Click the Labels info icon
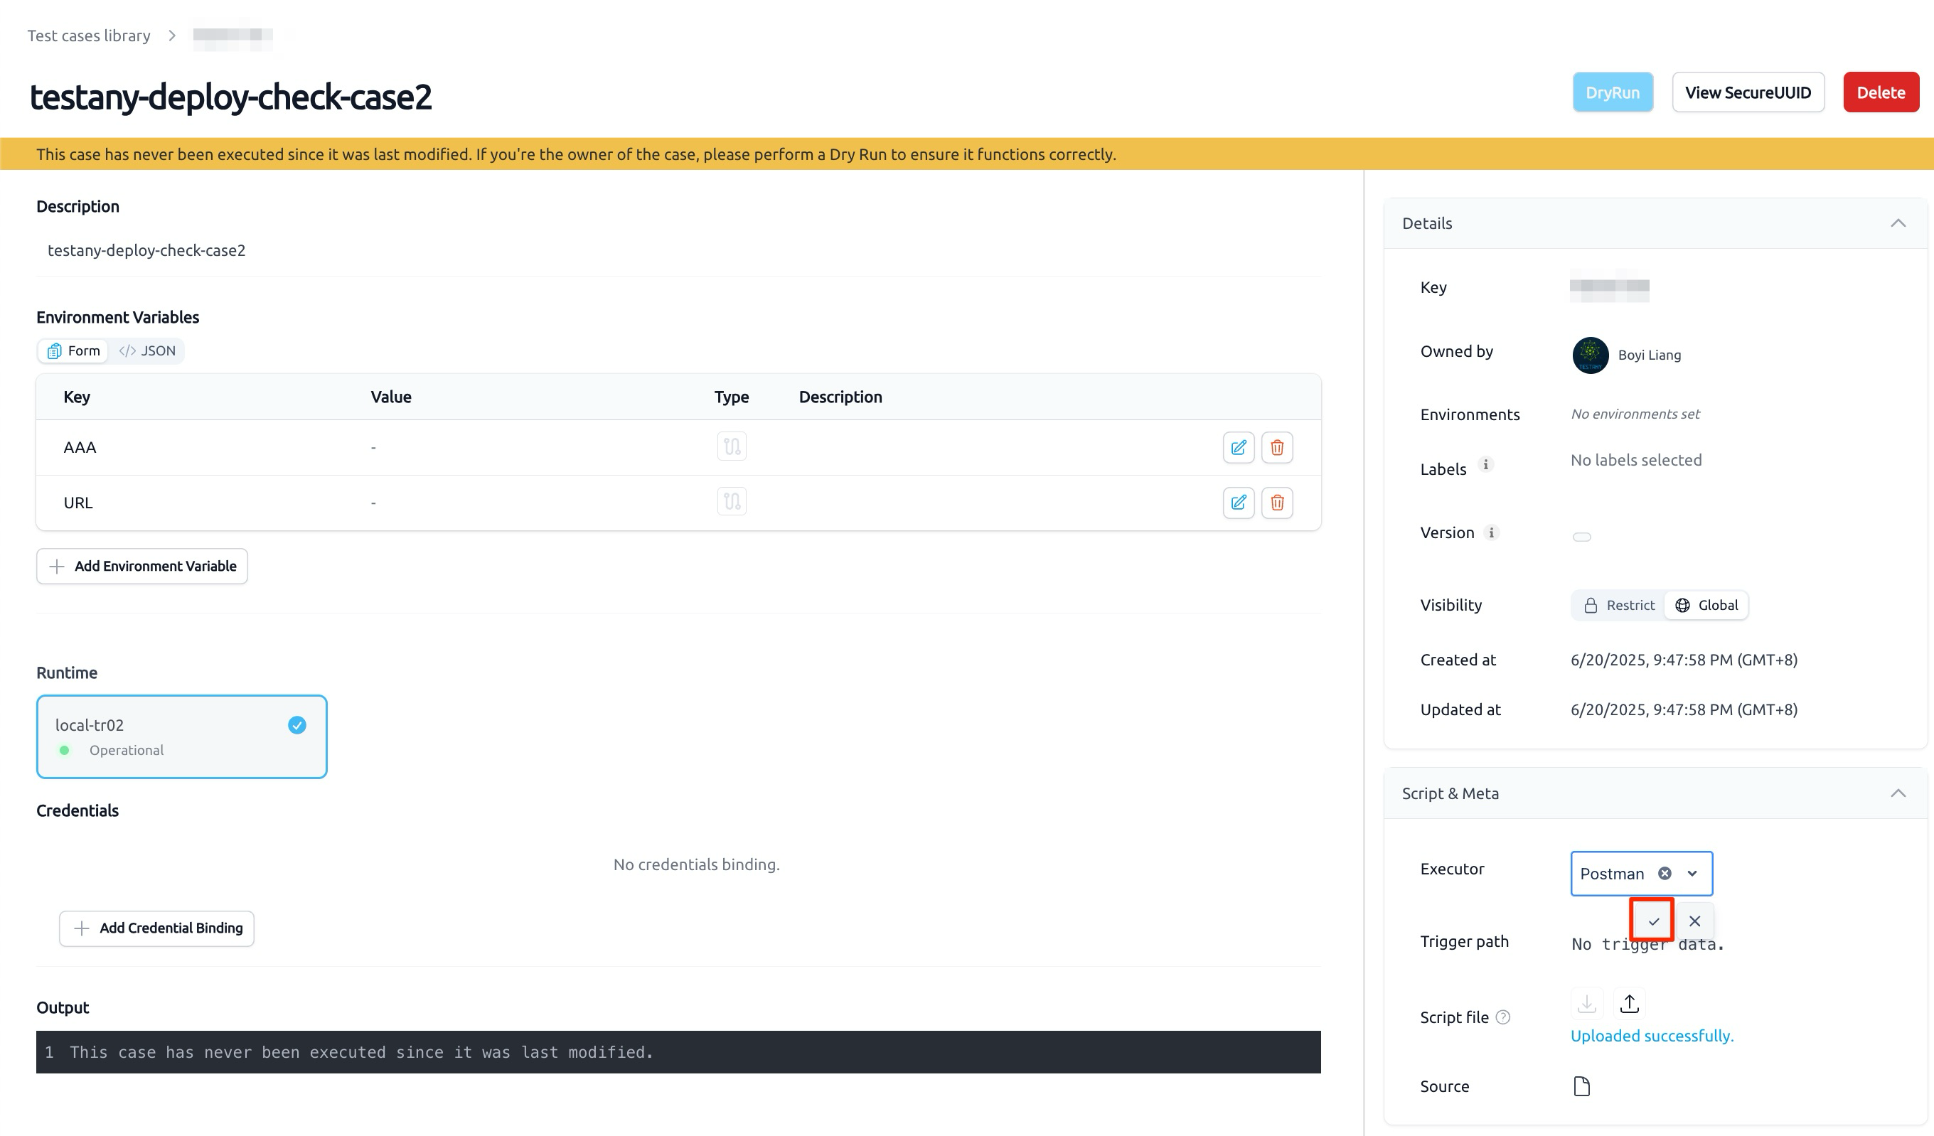This screenshot has width=1934, height=1136. pyautogui.click(x=1486, y=464)
